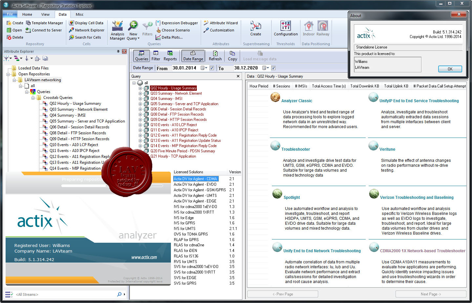The image size is (472, 303).
Task: Switch to the Data ribbon tab
Action: click(63, 14)
